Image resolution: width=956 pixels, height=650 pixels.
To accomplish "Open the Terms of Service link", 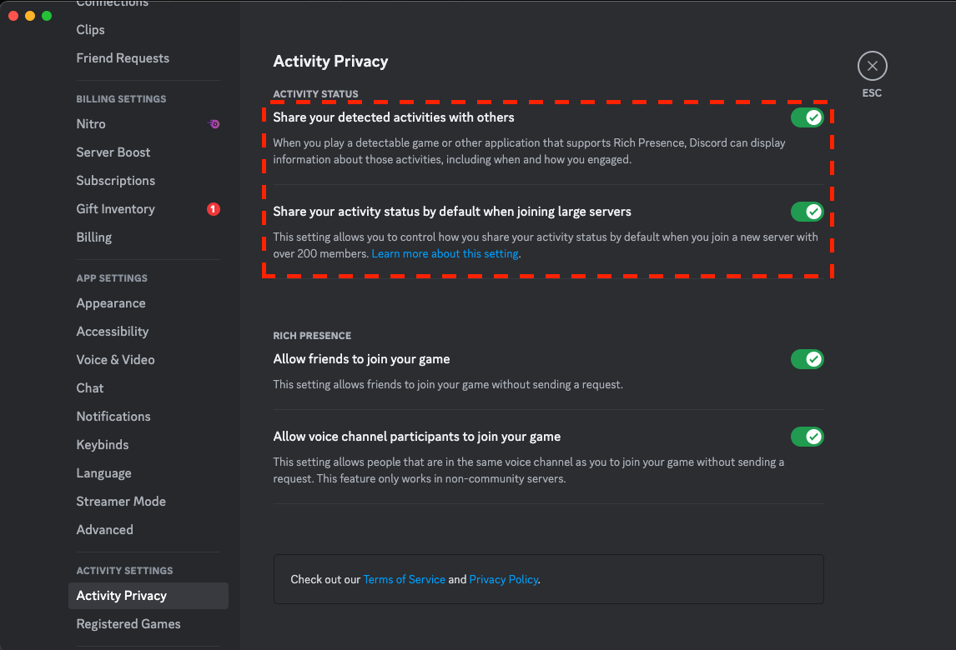I will [404, 579].
